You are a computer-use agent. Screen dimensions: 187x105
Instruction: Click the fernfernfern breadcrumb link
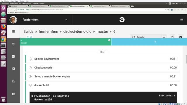pyautogui.click(x=49, y=32)
